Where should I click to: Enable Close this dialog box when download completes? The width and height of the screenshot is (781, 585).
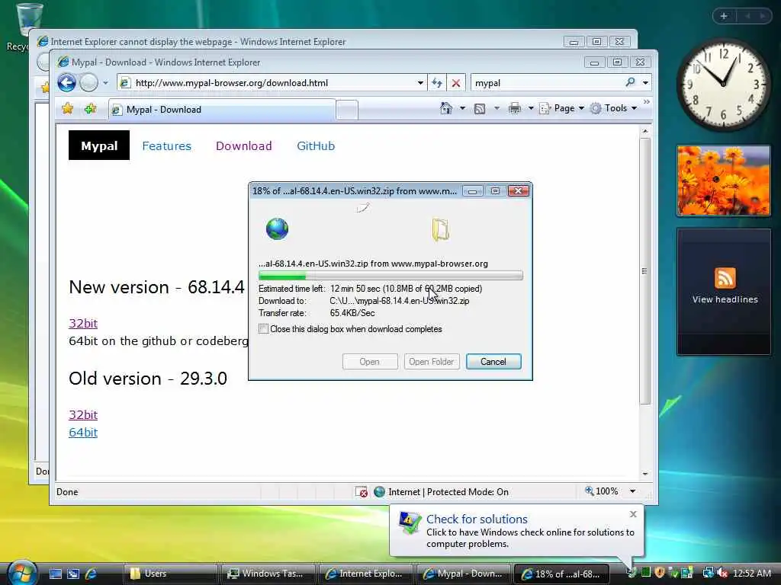point(263,329)
